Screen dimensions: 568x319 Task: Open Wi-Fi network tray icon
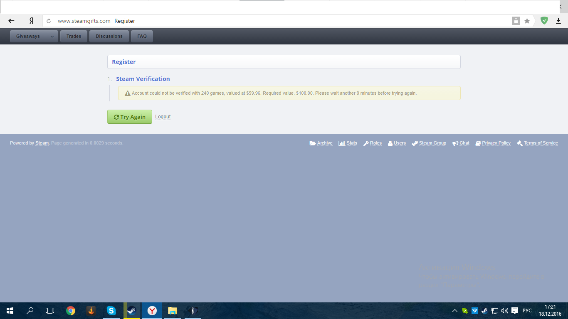474,311
